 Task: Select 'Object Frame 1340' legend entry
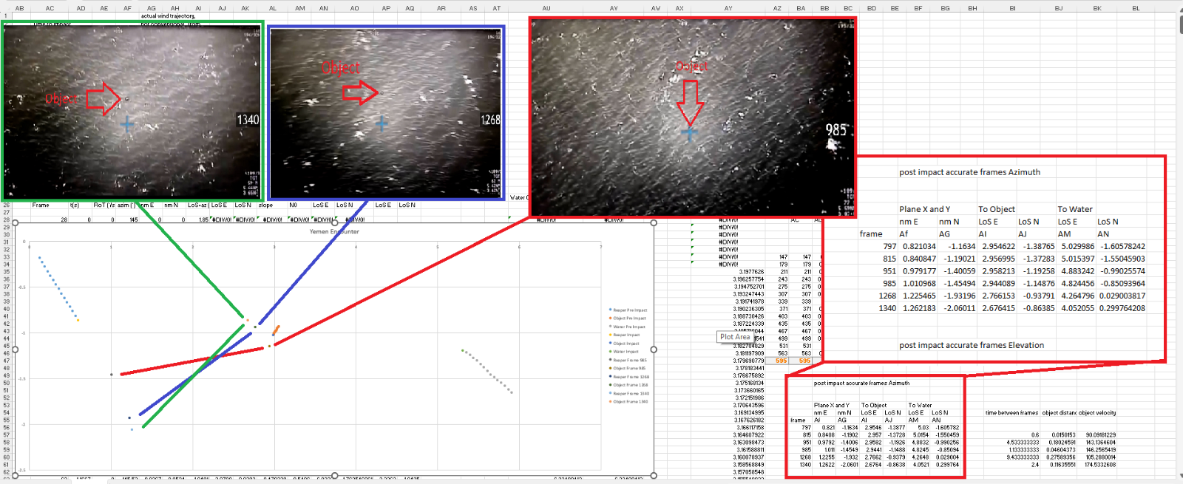coord(629,402)
